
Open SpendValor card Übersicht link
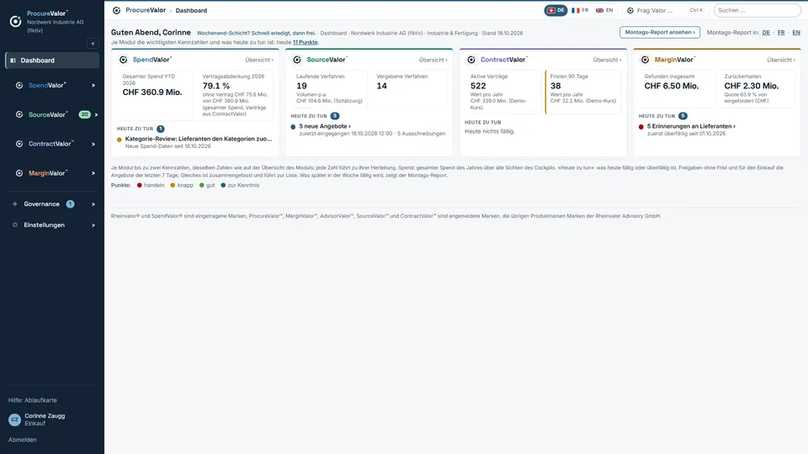pos(259,60)
